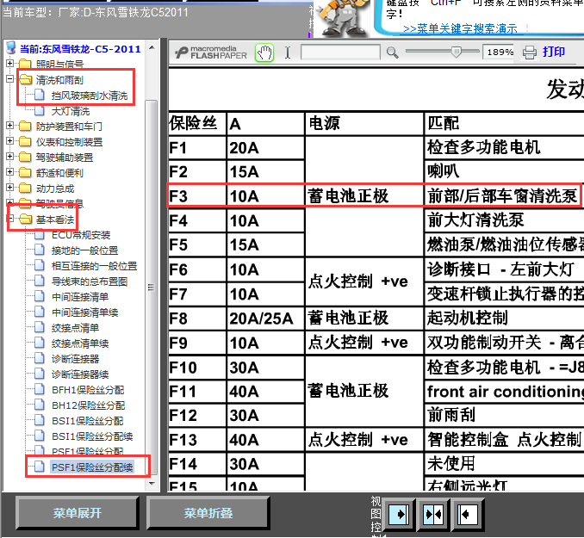
Task: Click the document icon beside 大灯清洗
Action: tap(39, 110)
